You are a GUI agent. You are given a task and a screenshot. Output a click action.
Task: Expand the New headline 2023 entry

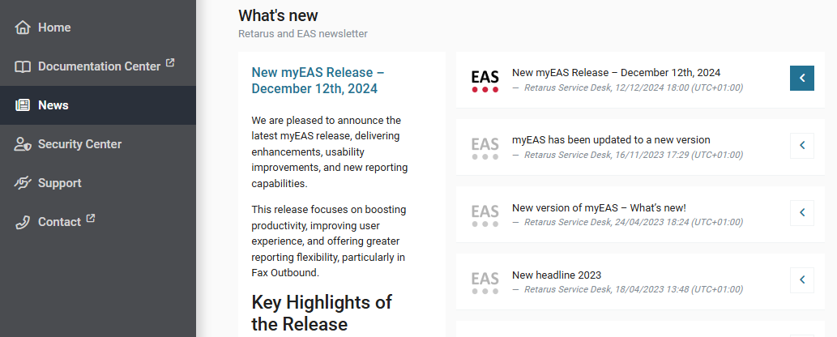click(801, 279)
